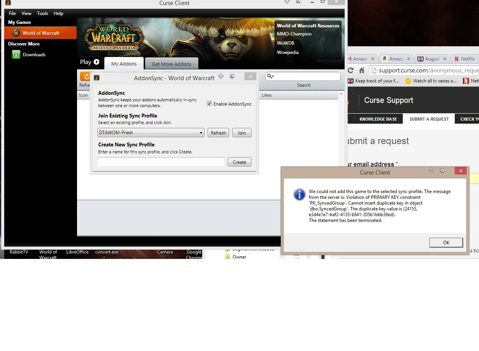Select the World of Warcraft game icon
This screenshot has height=351, width=479.
coord(16,33)
